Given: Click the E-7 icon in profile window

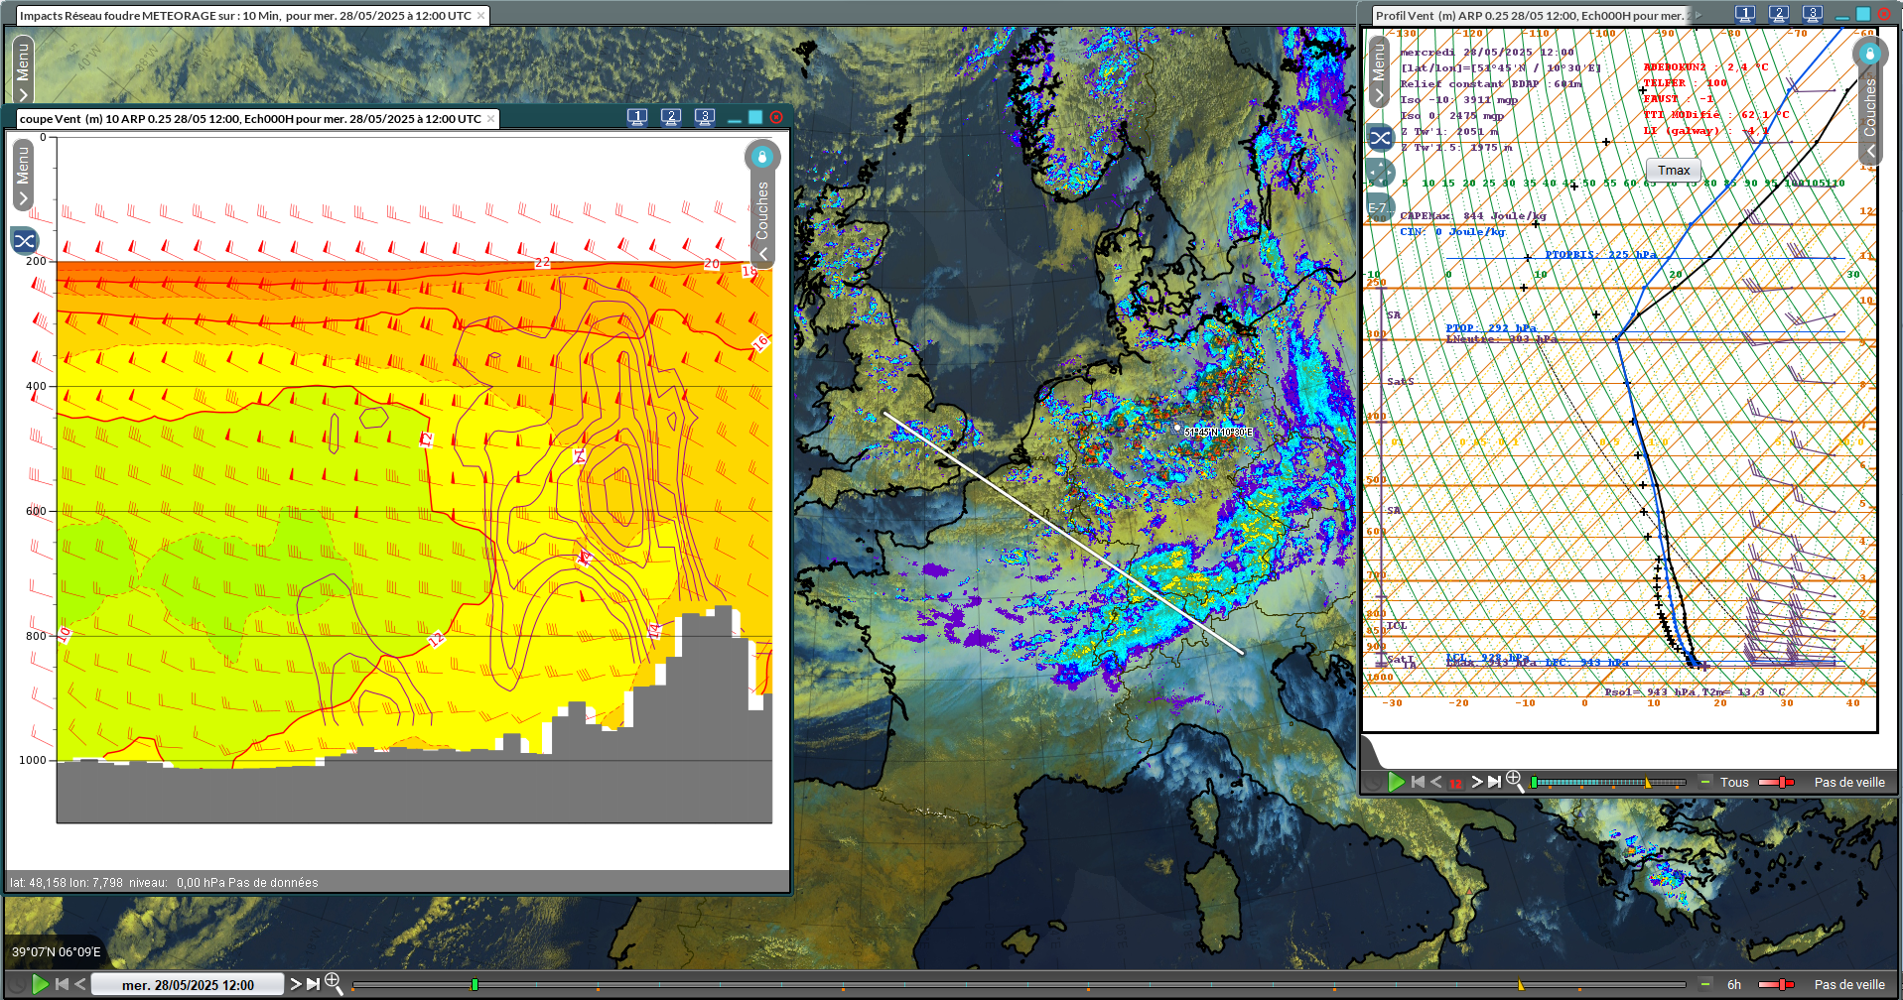Looking at the screenshot, I should coord(1377,208).
